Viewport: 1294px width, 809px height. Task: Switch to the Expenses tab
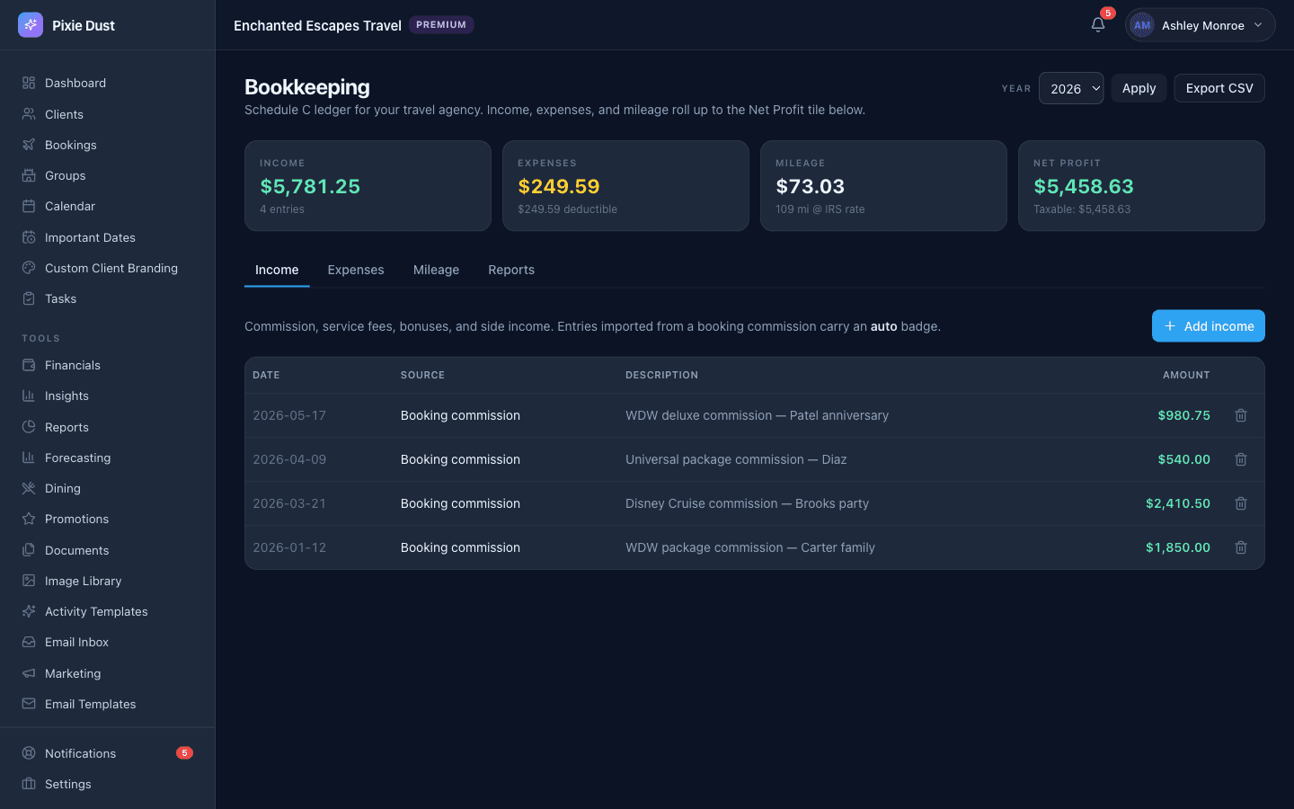point(356,270)
